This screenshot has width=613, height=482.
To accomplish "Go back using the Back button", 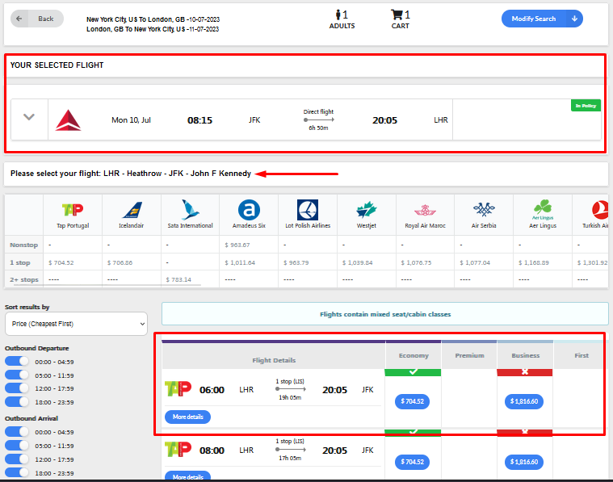I will click(x=37, y=19).
